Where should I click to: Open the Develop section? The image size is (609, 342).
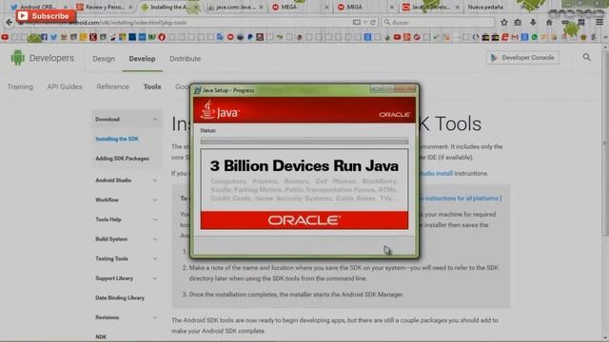point(142,59)
